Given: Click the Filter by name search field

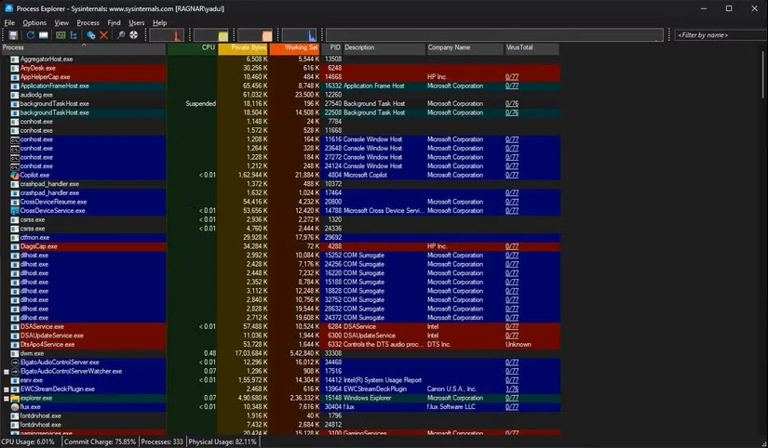Looking at the screenshot, I should 719,35.
